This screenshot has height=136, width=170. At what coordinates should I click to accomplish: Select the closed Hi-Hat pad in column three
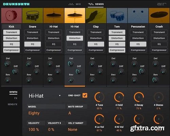click(x=54, y=16)
